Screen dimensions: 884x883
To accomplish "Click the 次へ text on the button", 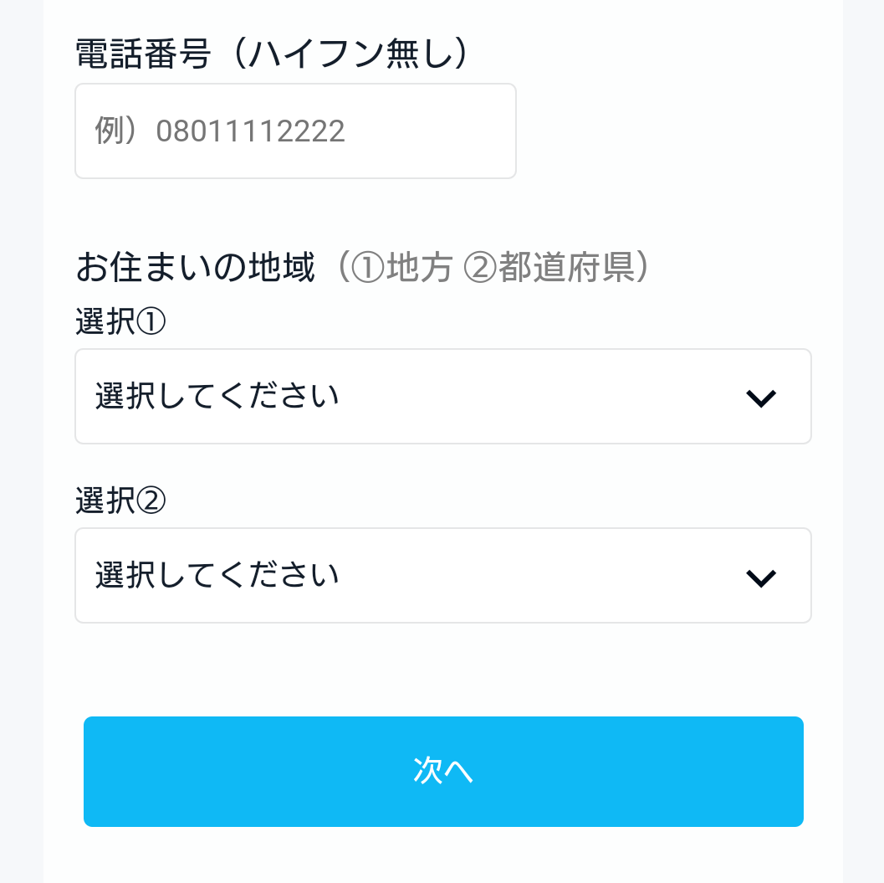I will (443, 772).
